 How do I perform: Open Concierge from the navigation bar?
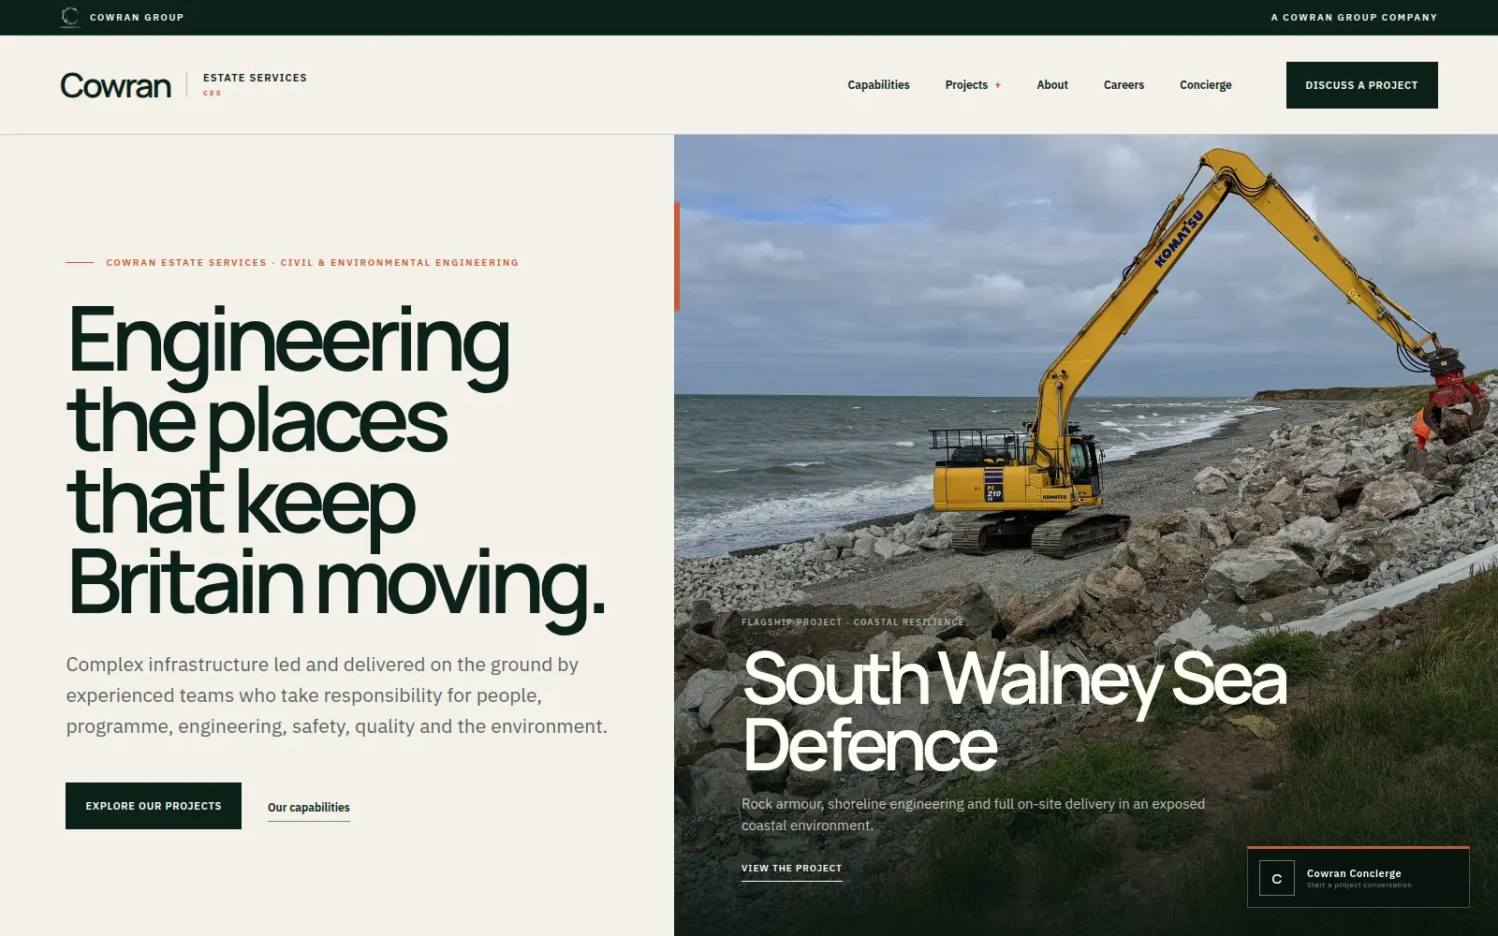coord(1206,85)
